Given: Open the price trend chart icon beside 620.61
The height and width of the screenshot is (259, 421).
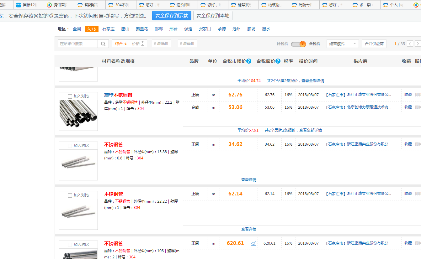Looking at the screenshot, I should point(253,243).
